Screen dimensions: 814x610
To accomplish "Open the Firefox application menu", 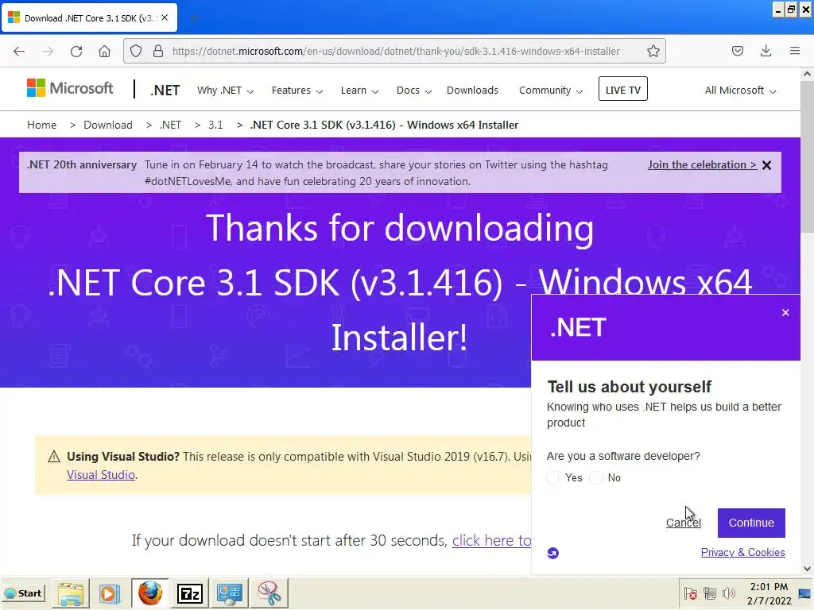I will pyautogui.click(x=794, y=51).
